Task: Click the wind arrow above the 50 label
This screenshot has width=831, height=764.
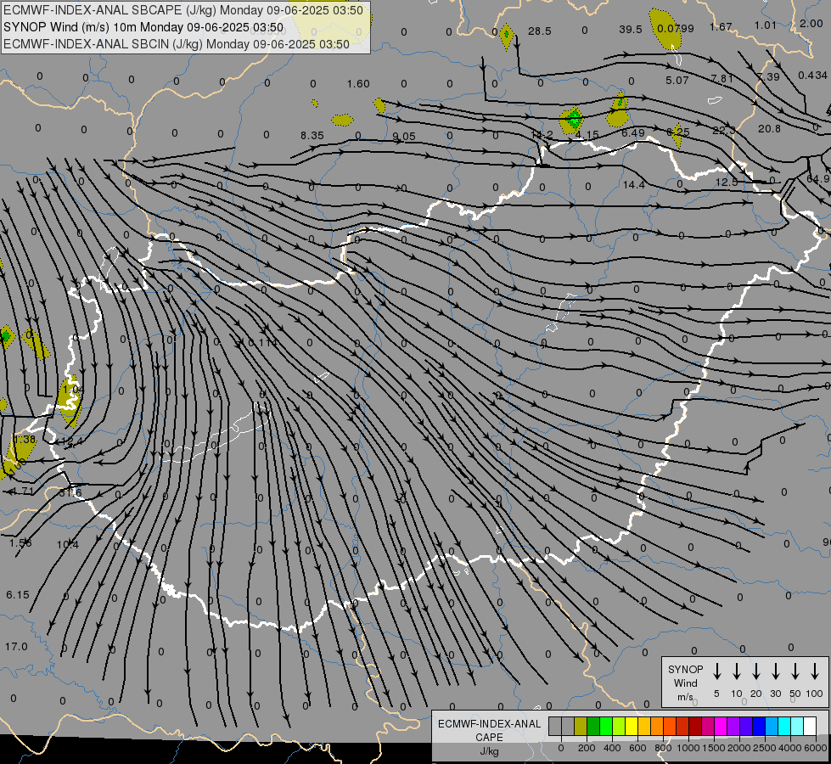Action: coord(795,671)
